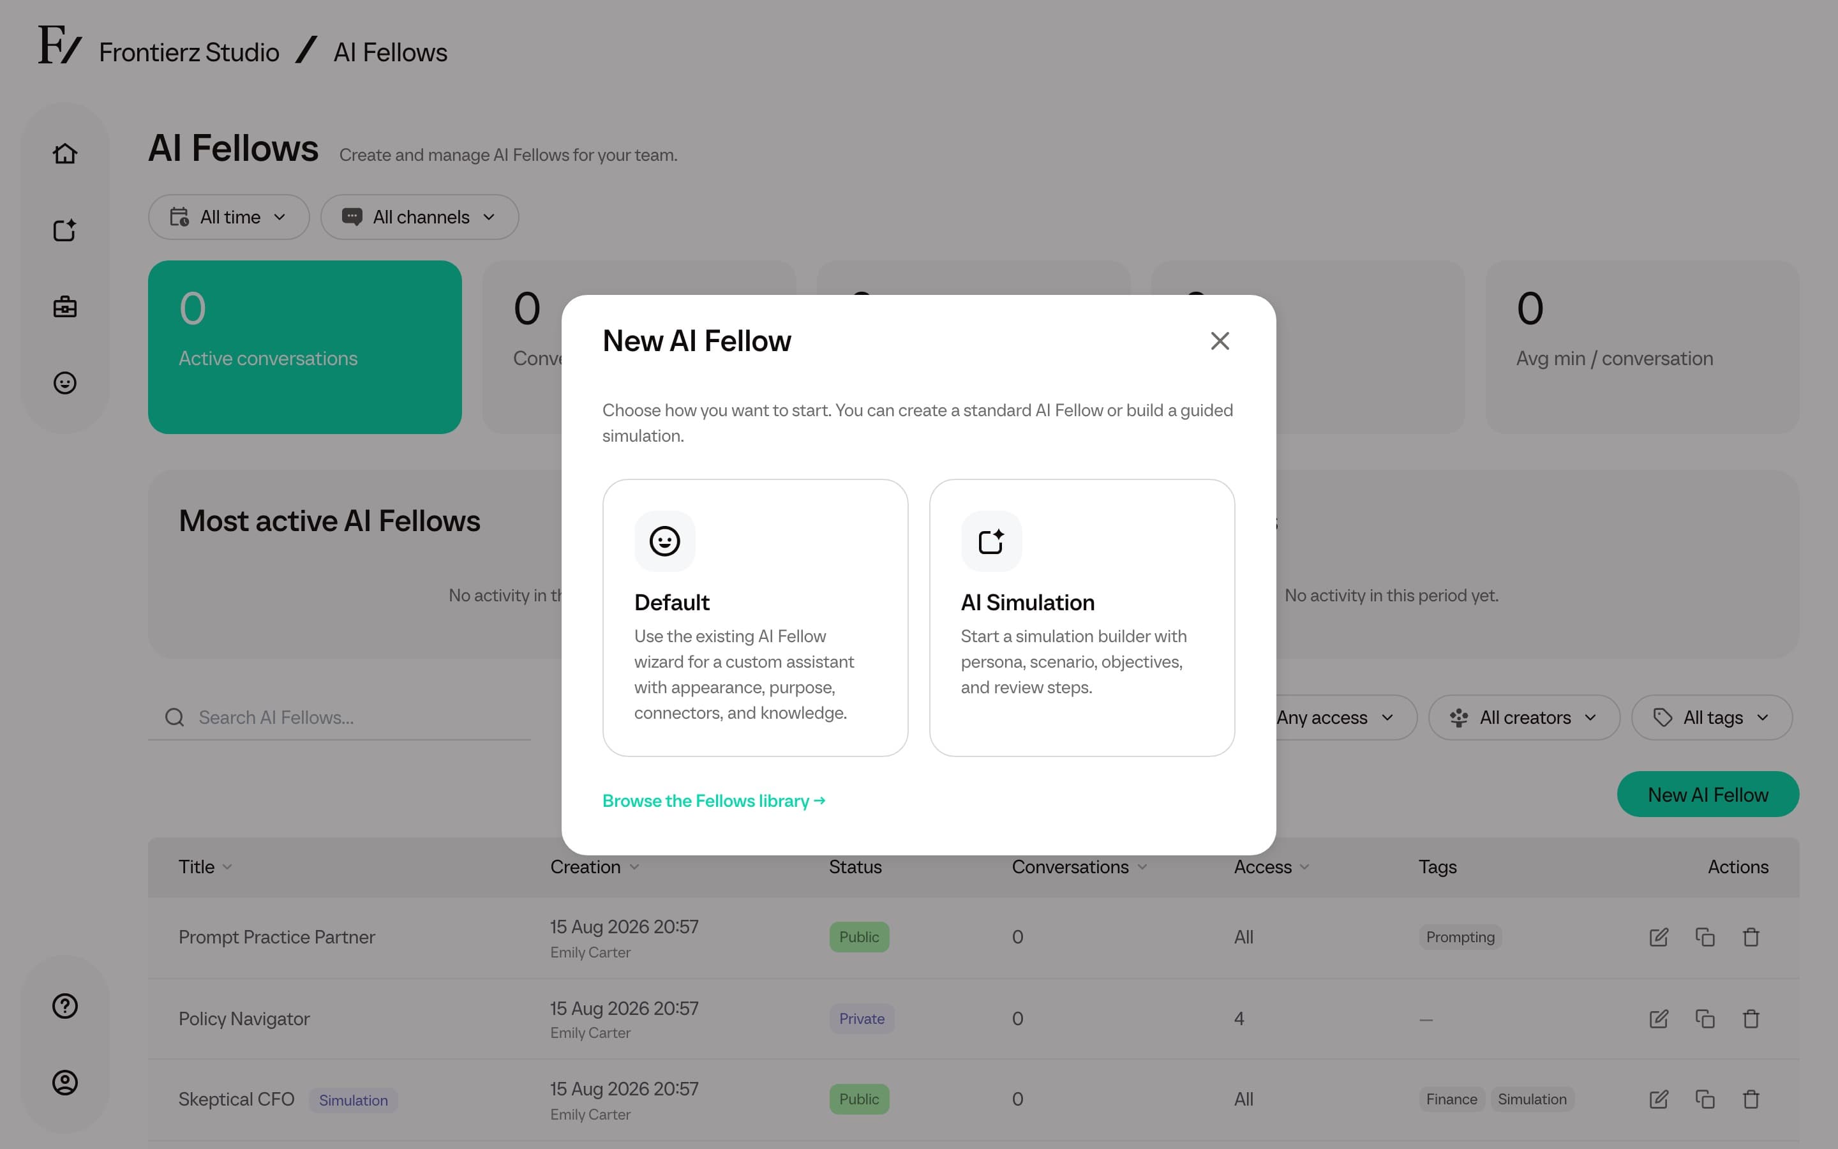
Task: Open the sidebar smiley face icon
Action: 65,383
